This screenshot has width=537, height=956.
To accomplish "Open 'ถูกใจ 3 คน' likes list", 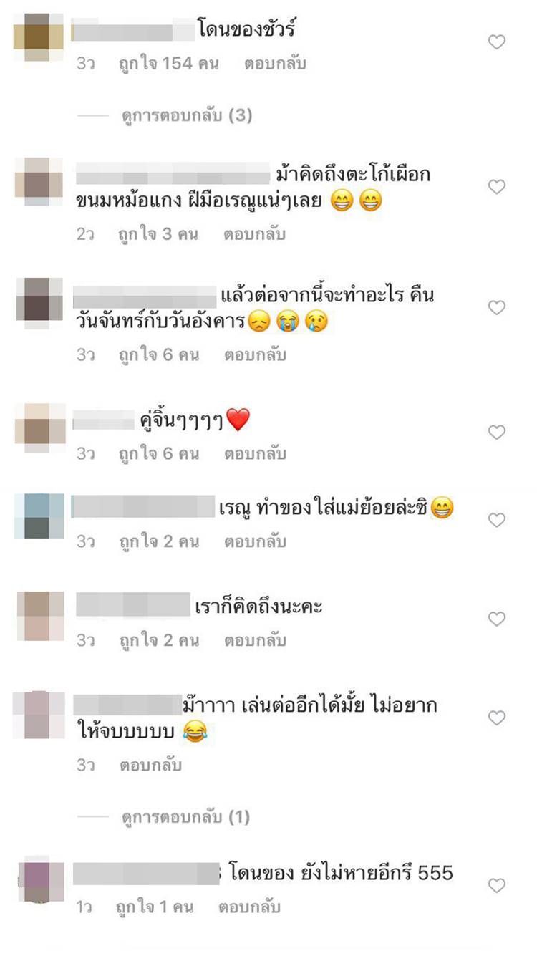I will click(158, 234).
